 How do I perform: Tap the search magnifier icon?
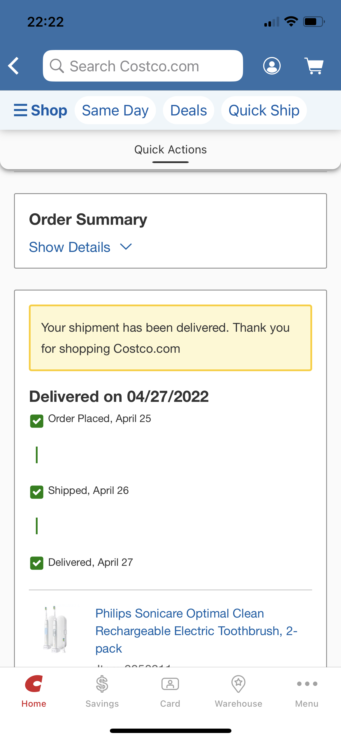coord(57,66)
